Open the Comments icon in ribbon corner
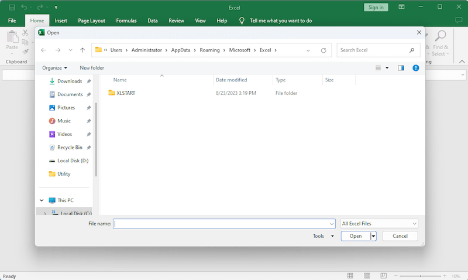 (x=459, y=21)
